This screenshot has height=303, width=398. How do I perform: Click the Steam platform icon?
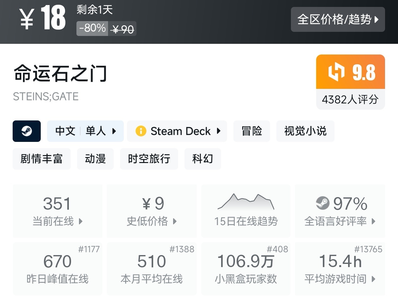[x=27, y=131]
